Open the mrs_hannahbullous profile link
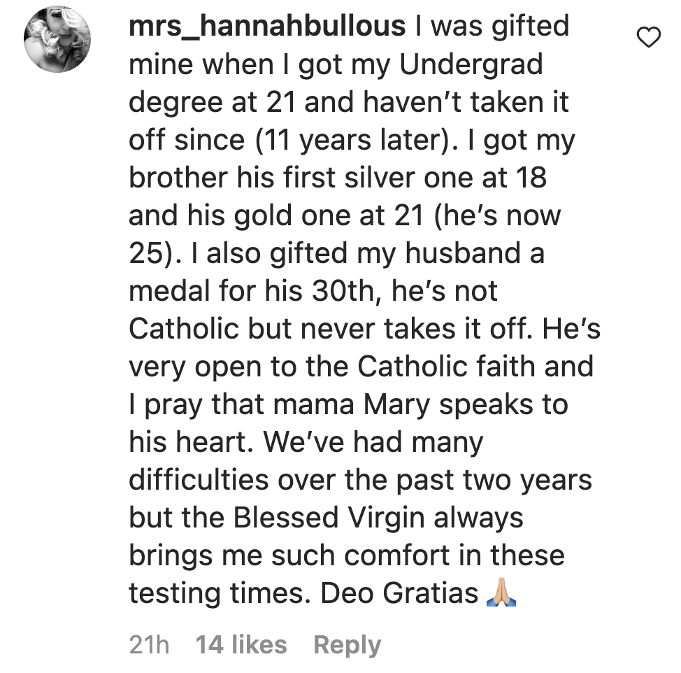681x673 pixels. tap(267, 27)
